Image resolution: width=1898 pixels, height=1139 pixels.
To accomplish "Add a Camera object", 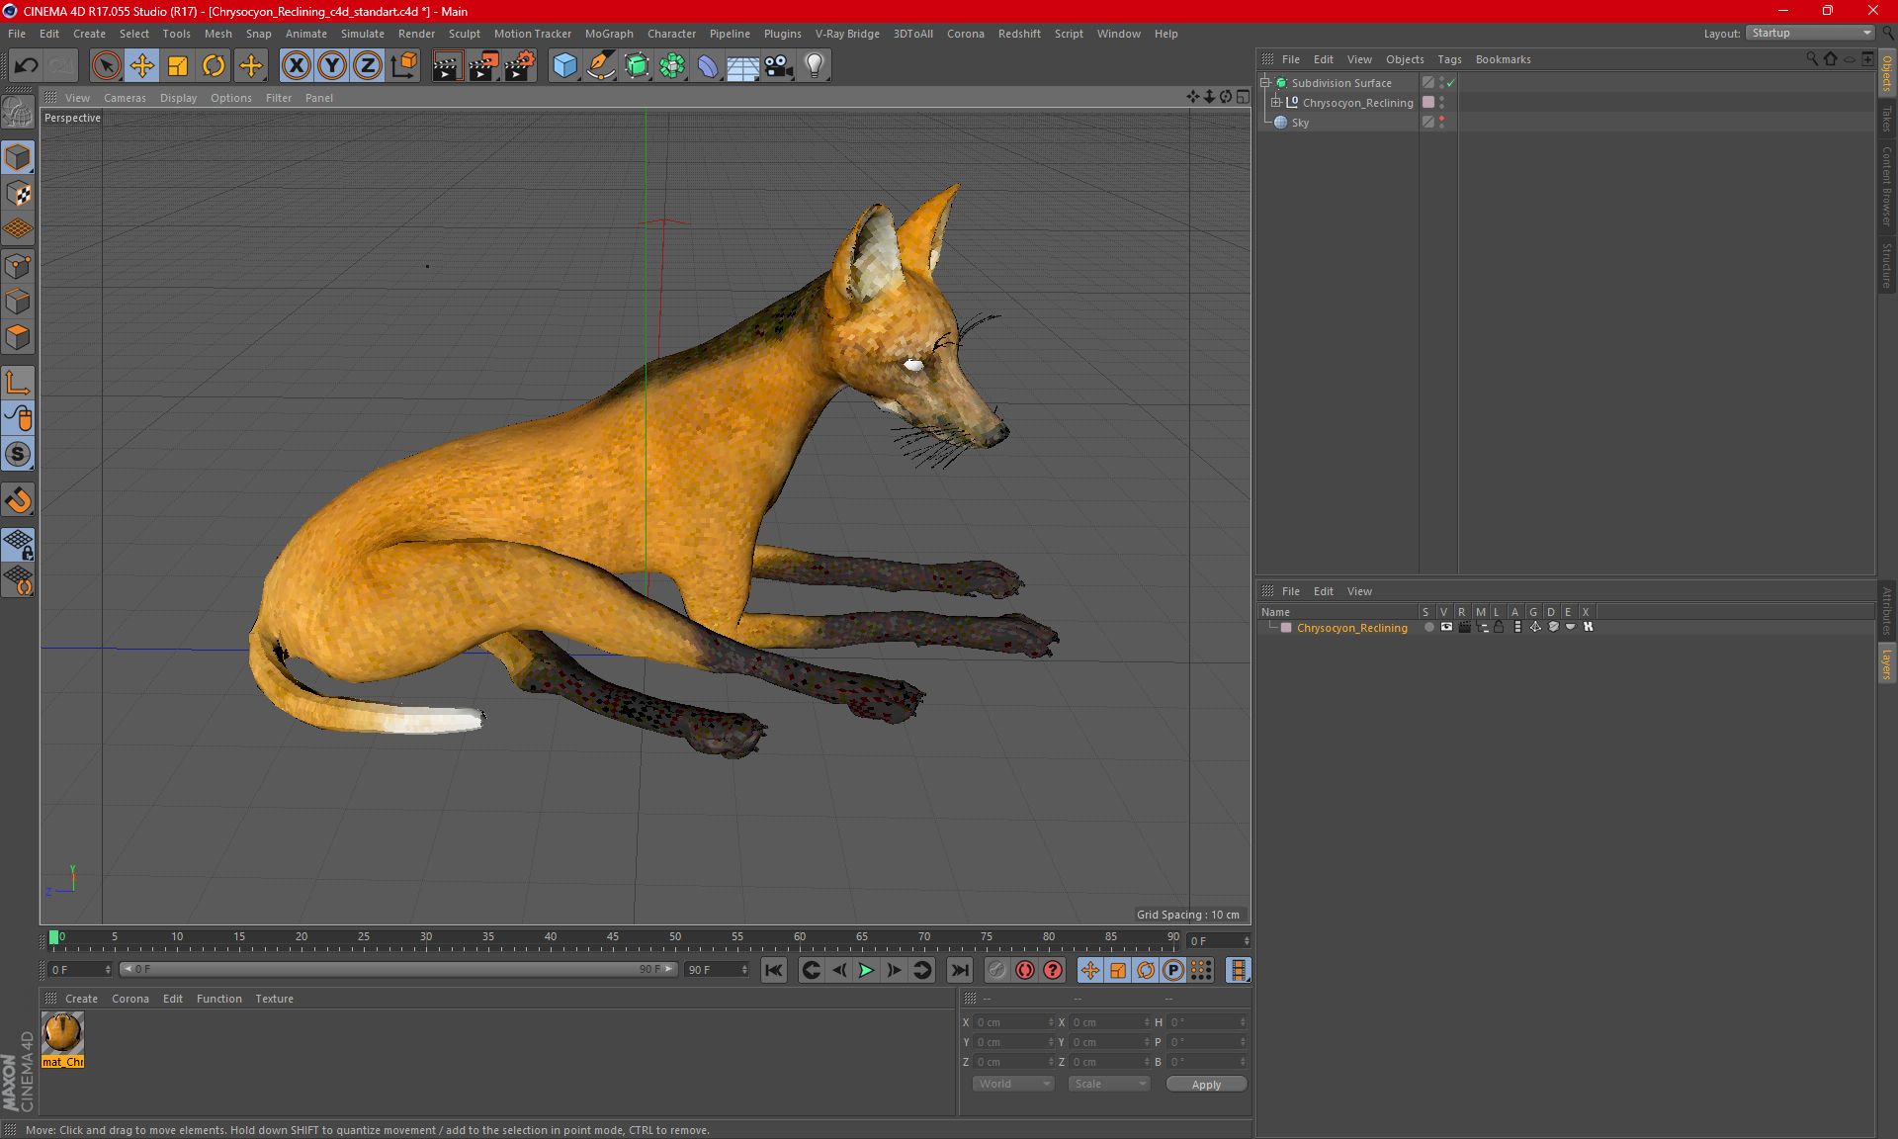I will pos(779,66).
